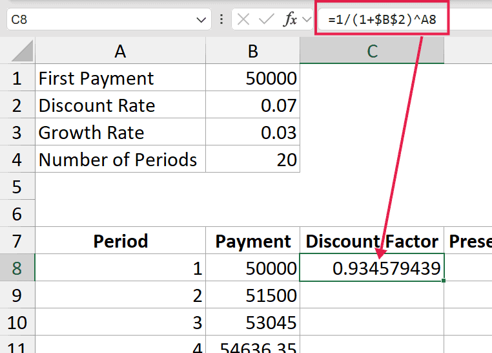Click the enter checkmark icon in formula bar
This screenshot has height=353, width=492.
click(266, 19)
